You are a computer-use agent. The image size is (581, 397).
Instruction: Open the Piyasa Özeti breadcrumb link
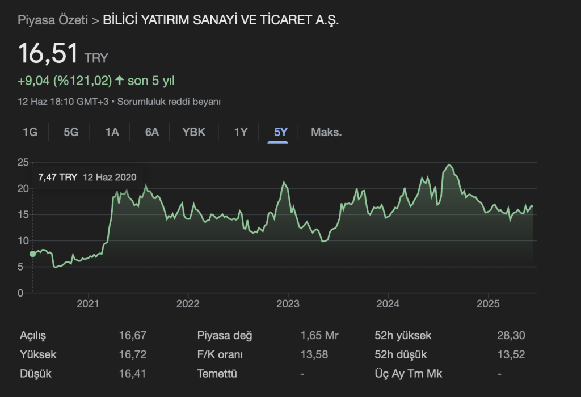click(x=53, y=20)
